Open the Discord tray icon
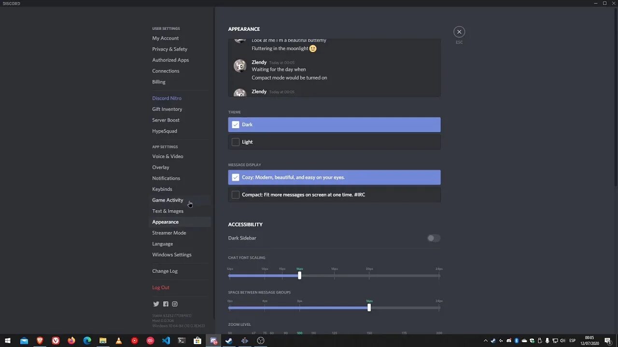Viewport: 618px width, 347px height. (x=508, y=341)
